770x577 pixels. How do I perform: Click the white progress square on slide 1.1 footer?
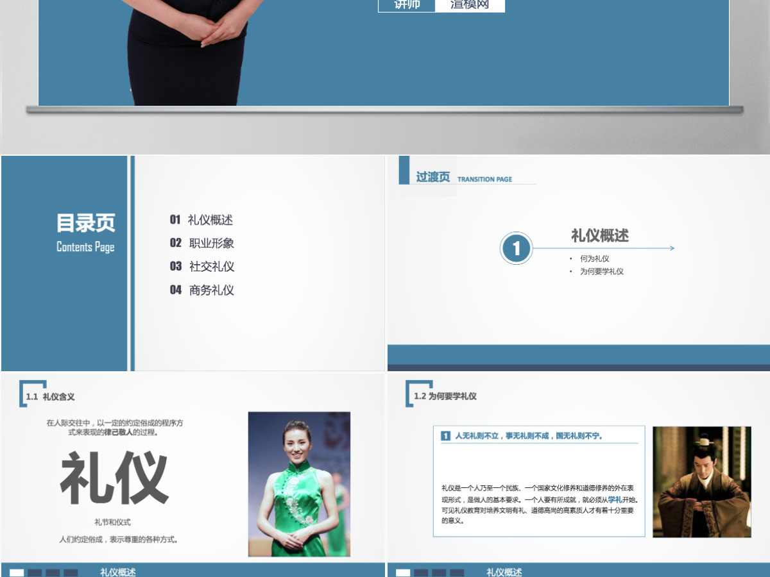coord(17,573)
